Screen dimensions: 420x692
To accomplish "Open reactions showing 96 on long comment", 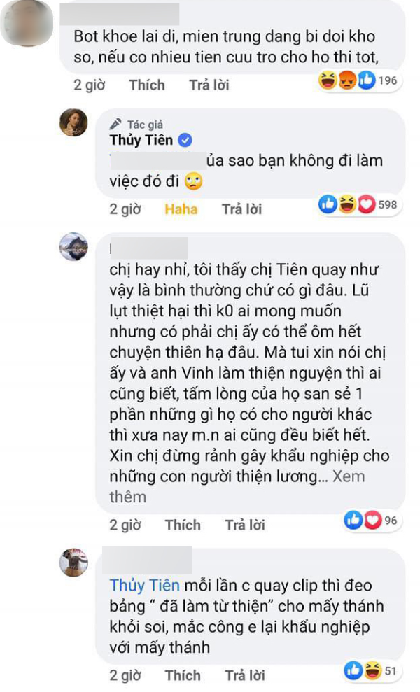I will click(x=371, y=521).
